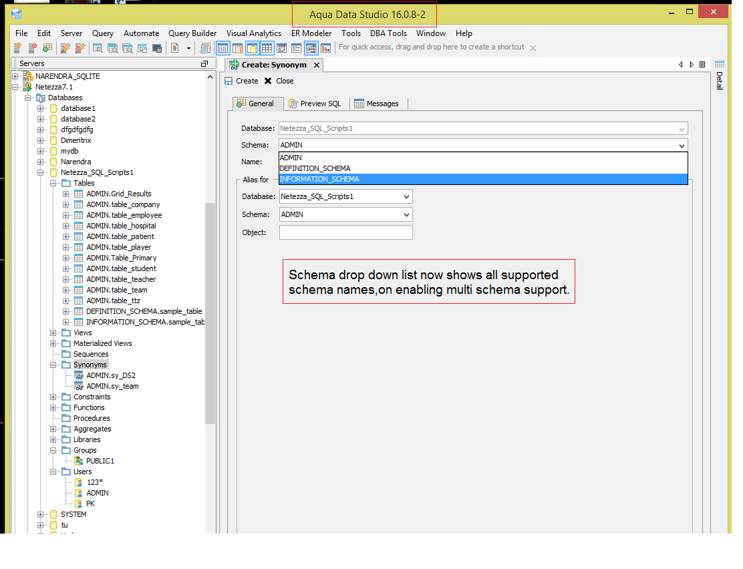Select the user PK icon
Screen dimensions: 743x569
click(x=79, y=504)
